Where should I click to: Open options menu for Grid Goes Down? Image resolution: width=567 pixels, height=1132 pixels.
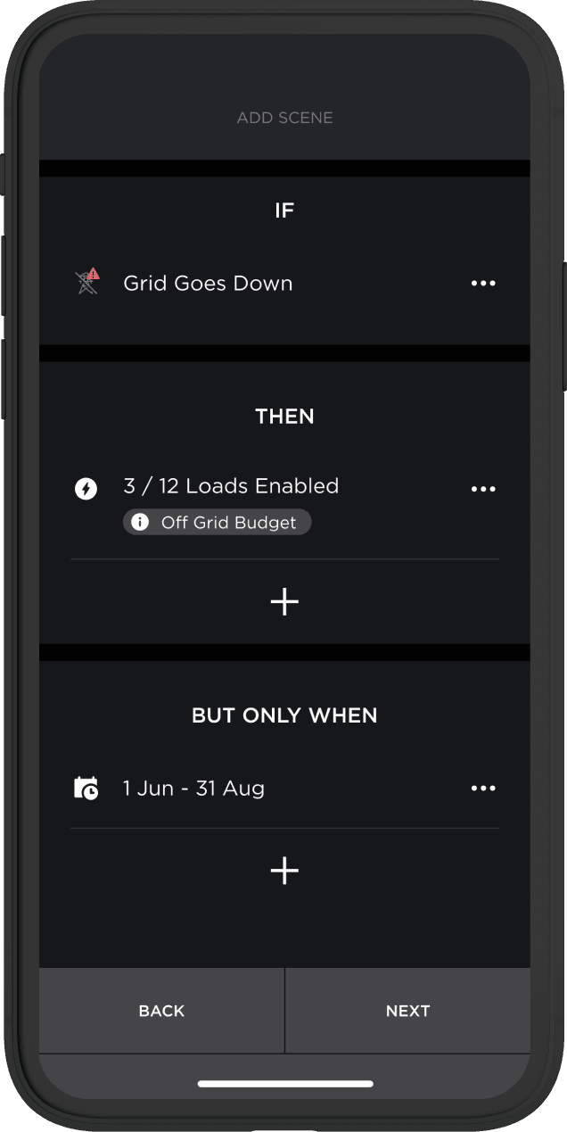[483, 284]
